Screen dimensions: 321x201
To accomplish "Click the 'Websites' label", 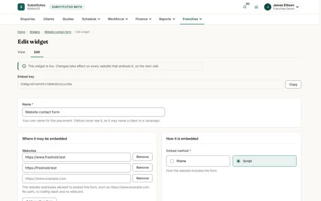I will [29, 151].
